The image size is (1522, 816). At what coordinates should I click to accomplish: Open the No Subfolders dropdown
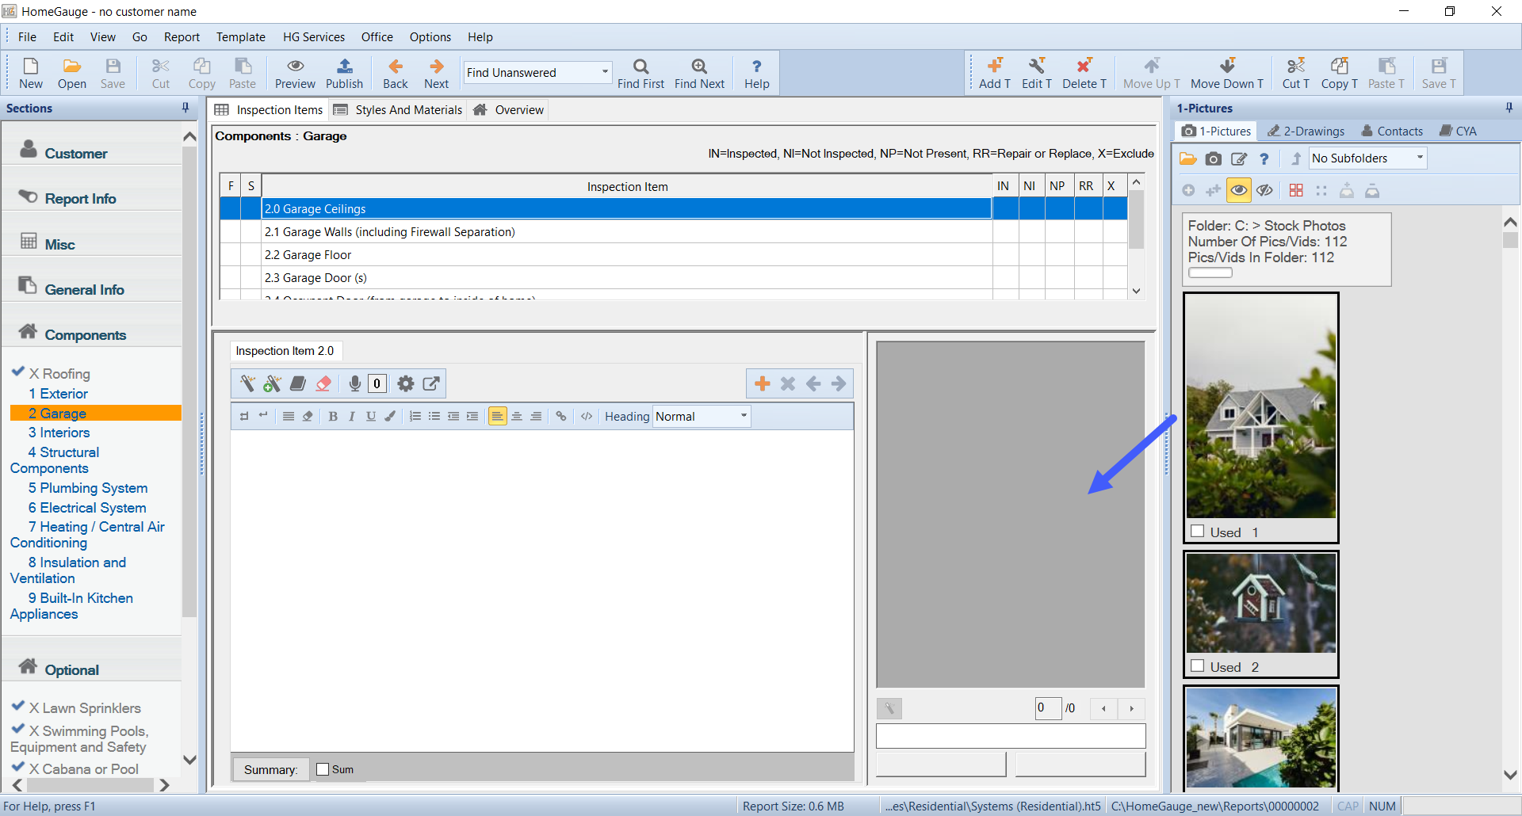1419,158
